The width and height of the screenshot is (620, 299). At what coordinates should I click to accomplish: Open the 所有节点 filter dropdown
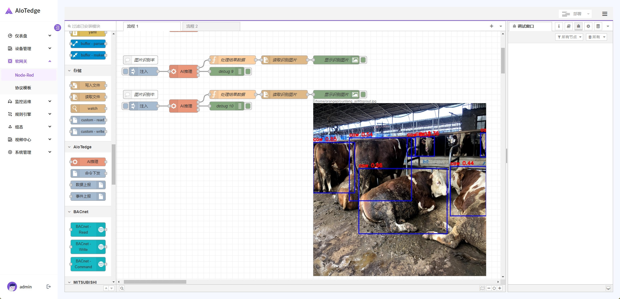click(x=569, y=37)
